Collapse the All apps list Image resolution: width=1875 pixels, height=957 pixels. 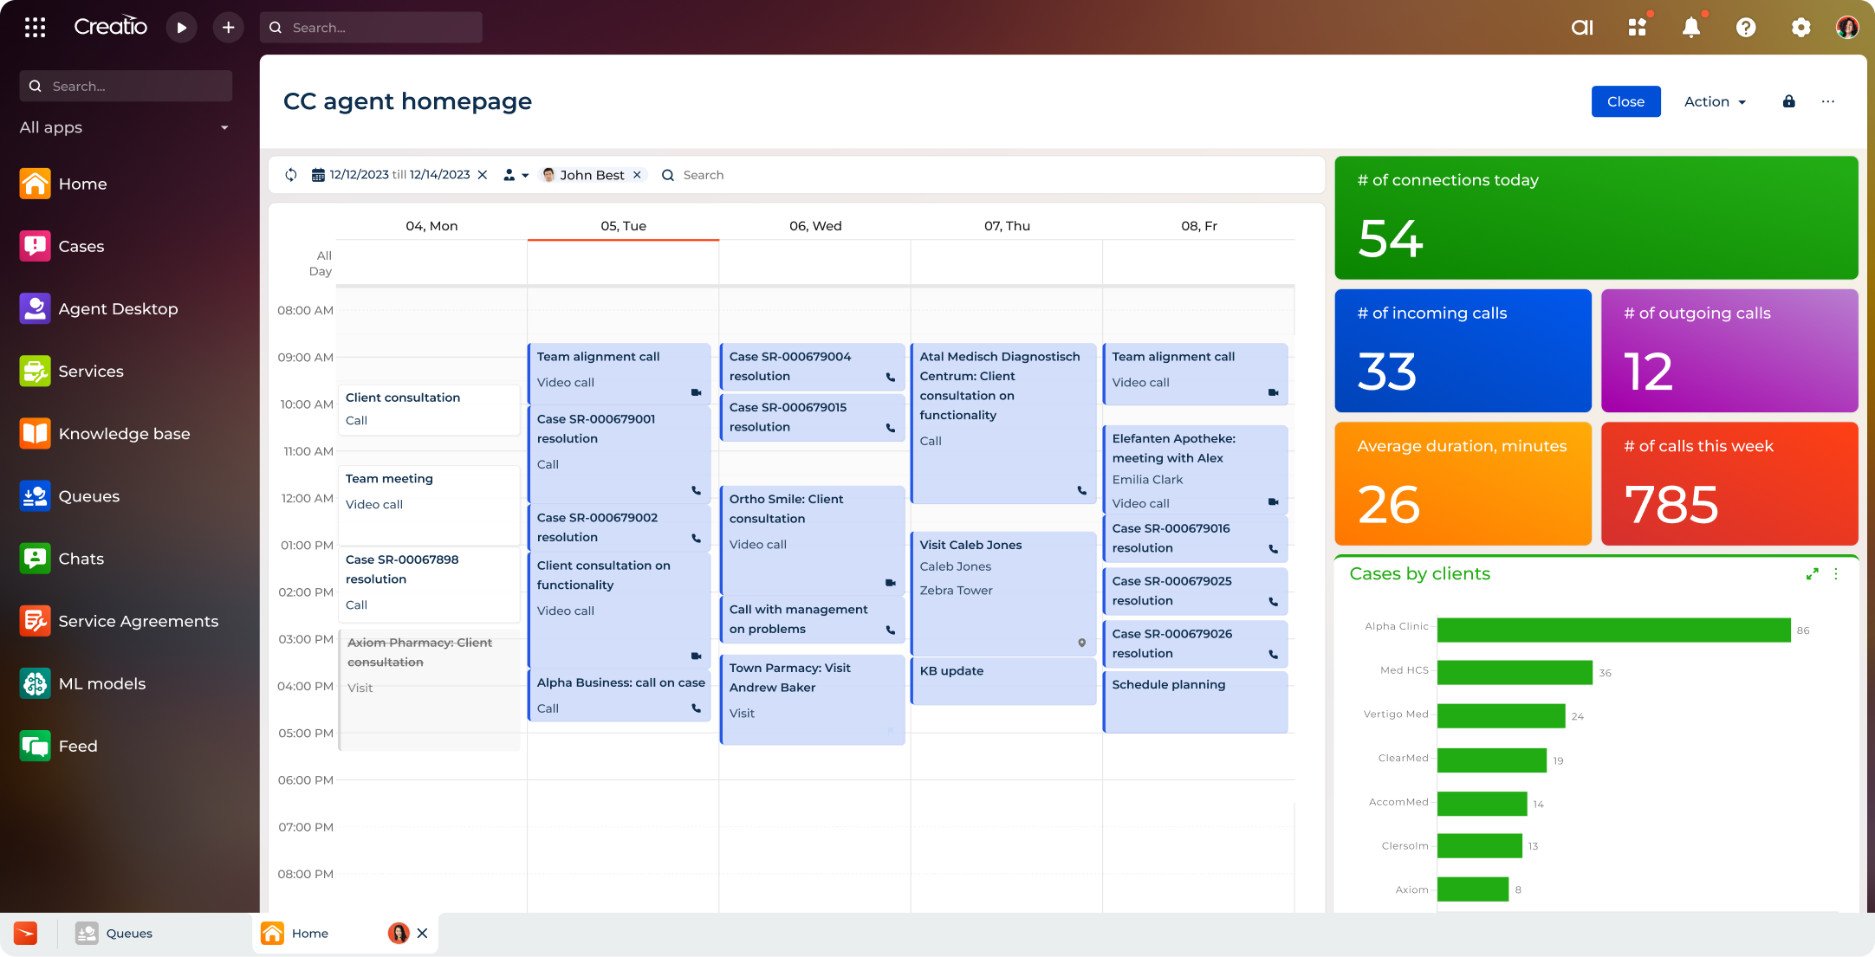pos(224,127)
